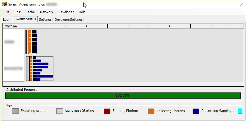Select the first blurred machine name cell
The width and height of the screenshot is (246, 121).
(x=13, y=42)
